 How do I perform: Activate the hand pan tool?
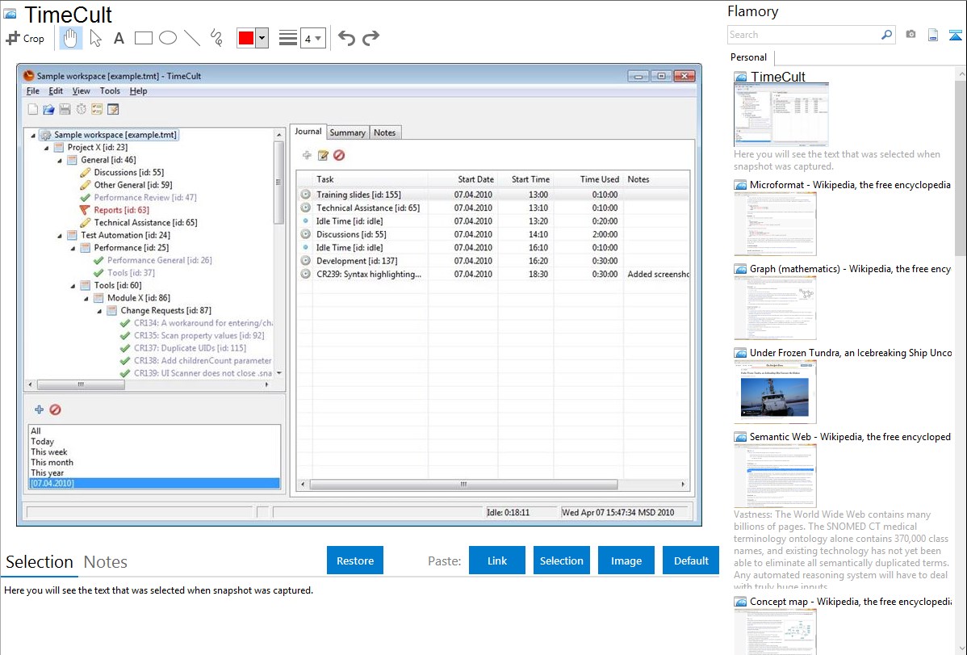coord(70,38)
